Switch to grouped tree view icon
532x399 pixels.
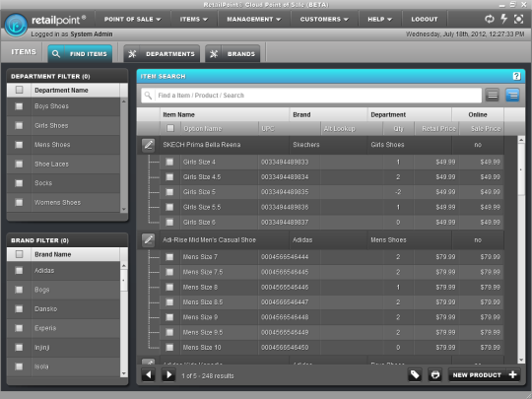pos(512,96)
